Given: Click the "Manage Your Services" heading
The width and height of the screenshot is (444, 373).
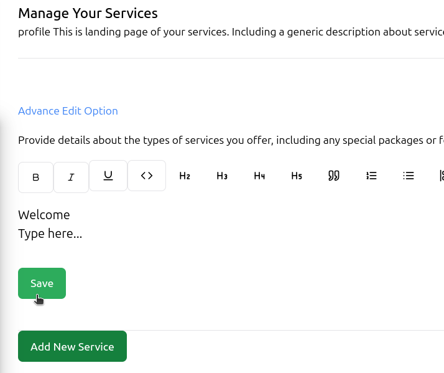Looking at the screenshot, I should coord(88,13).
